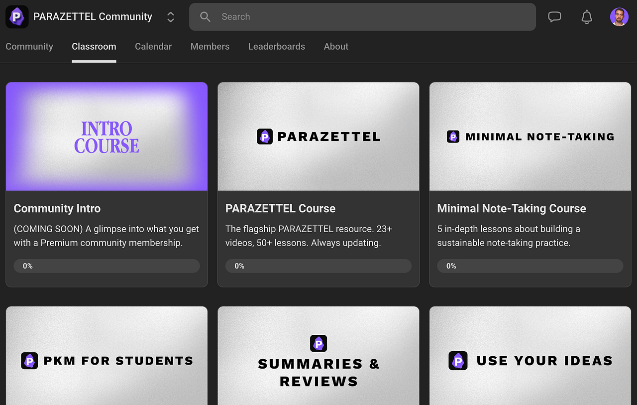Open the Minimal Note-Taking Course title
The height and width of the screenshot is (405, 637).
[x=512, y=209]
